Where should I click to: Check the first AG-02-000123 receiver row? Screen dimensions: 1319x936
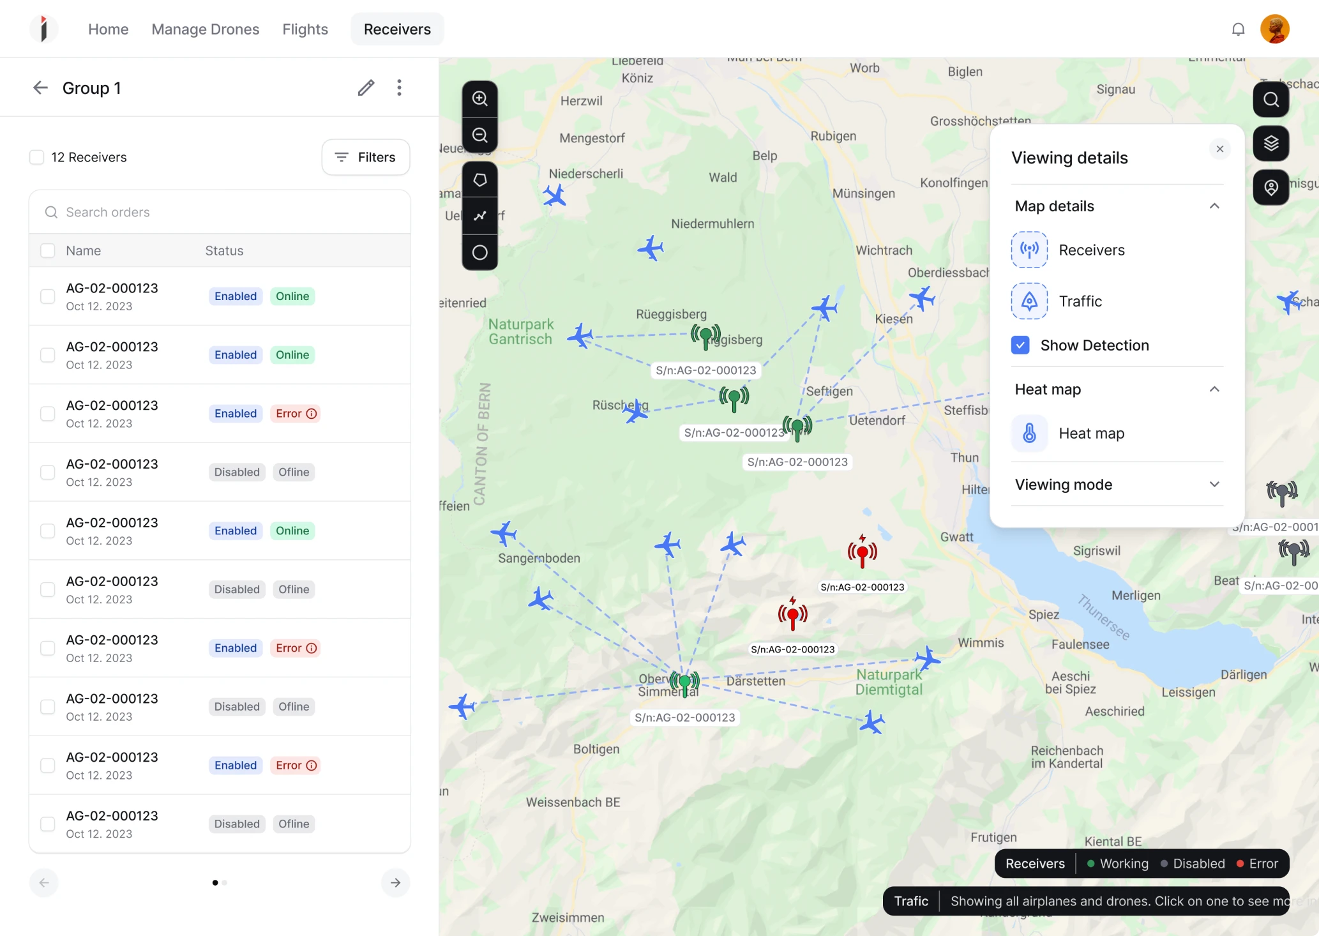coord(48,296)
